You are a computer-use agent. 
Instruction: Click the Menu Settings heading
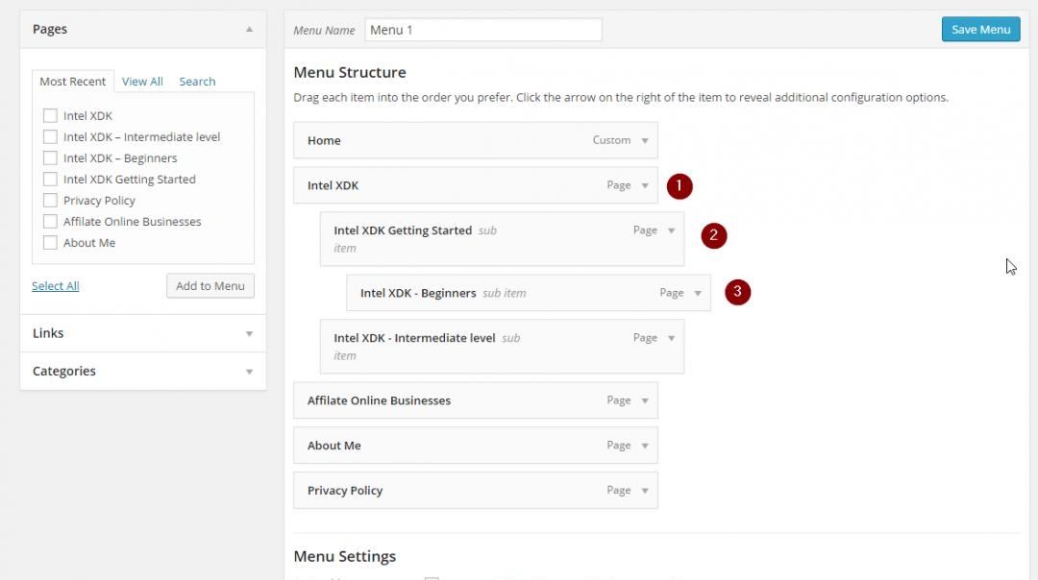point(344,556)
